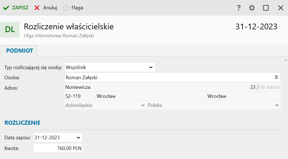Open help with the question mark icon
The width and height of the screenshot is (288, 159).
239,8
